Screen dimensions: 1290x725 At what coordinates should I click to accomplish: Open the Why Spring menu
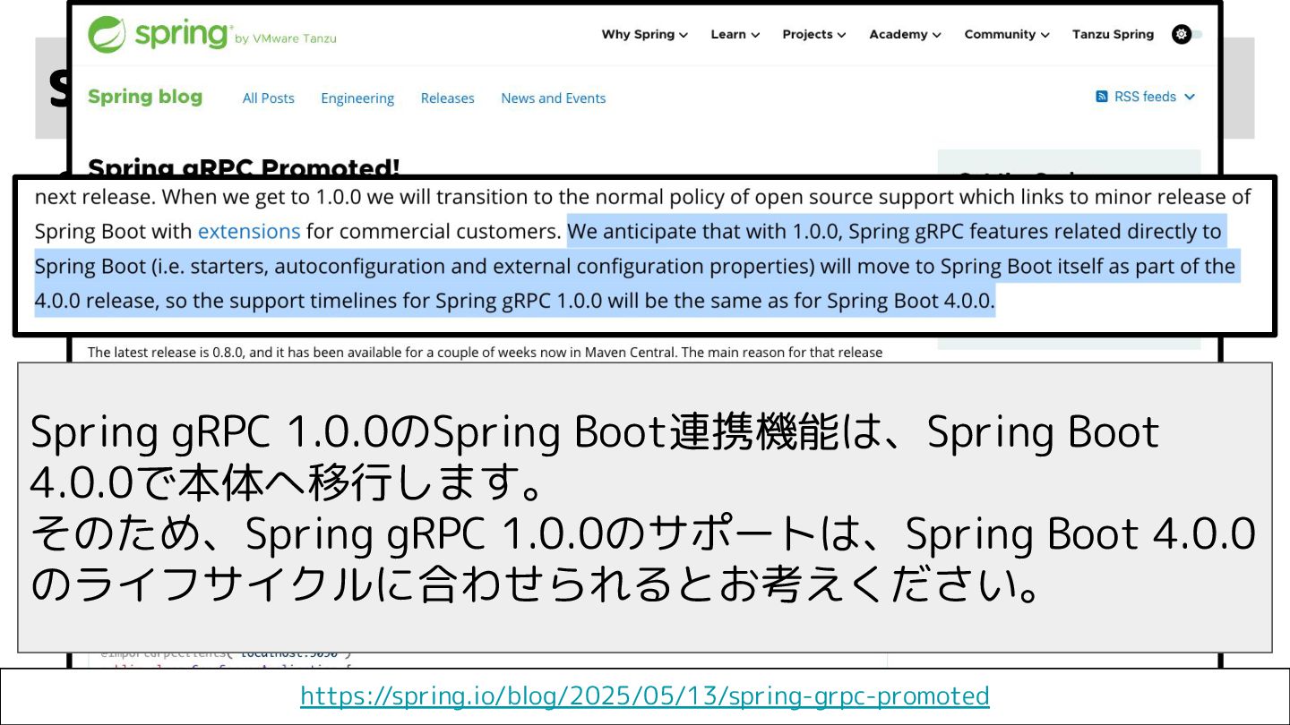click(x=644, y=34)
